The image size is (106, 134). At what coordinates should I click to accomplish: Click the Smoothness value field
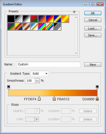coord(30,81)
